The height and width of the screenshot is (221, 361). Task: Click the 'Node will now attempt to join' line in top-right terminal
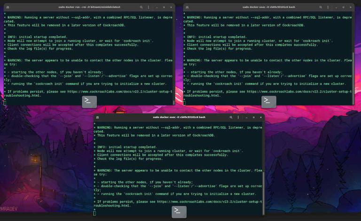(x=259, y=41)
